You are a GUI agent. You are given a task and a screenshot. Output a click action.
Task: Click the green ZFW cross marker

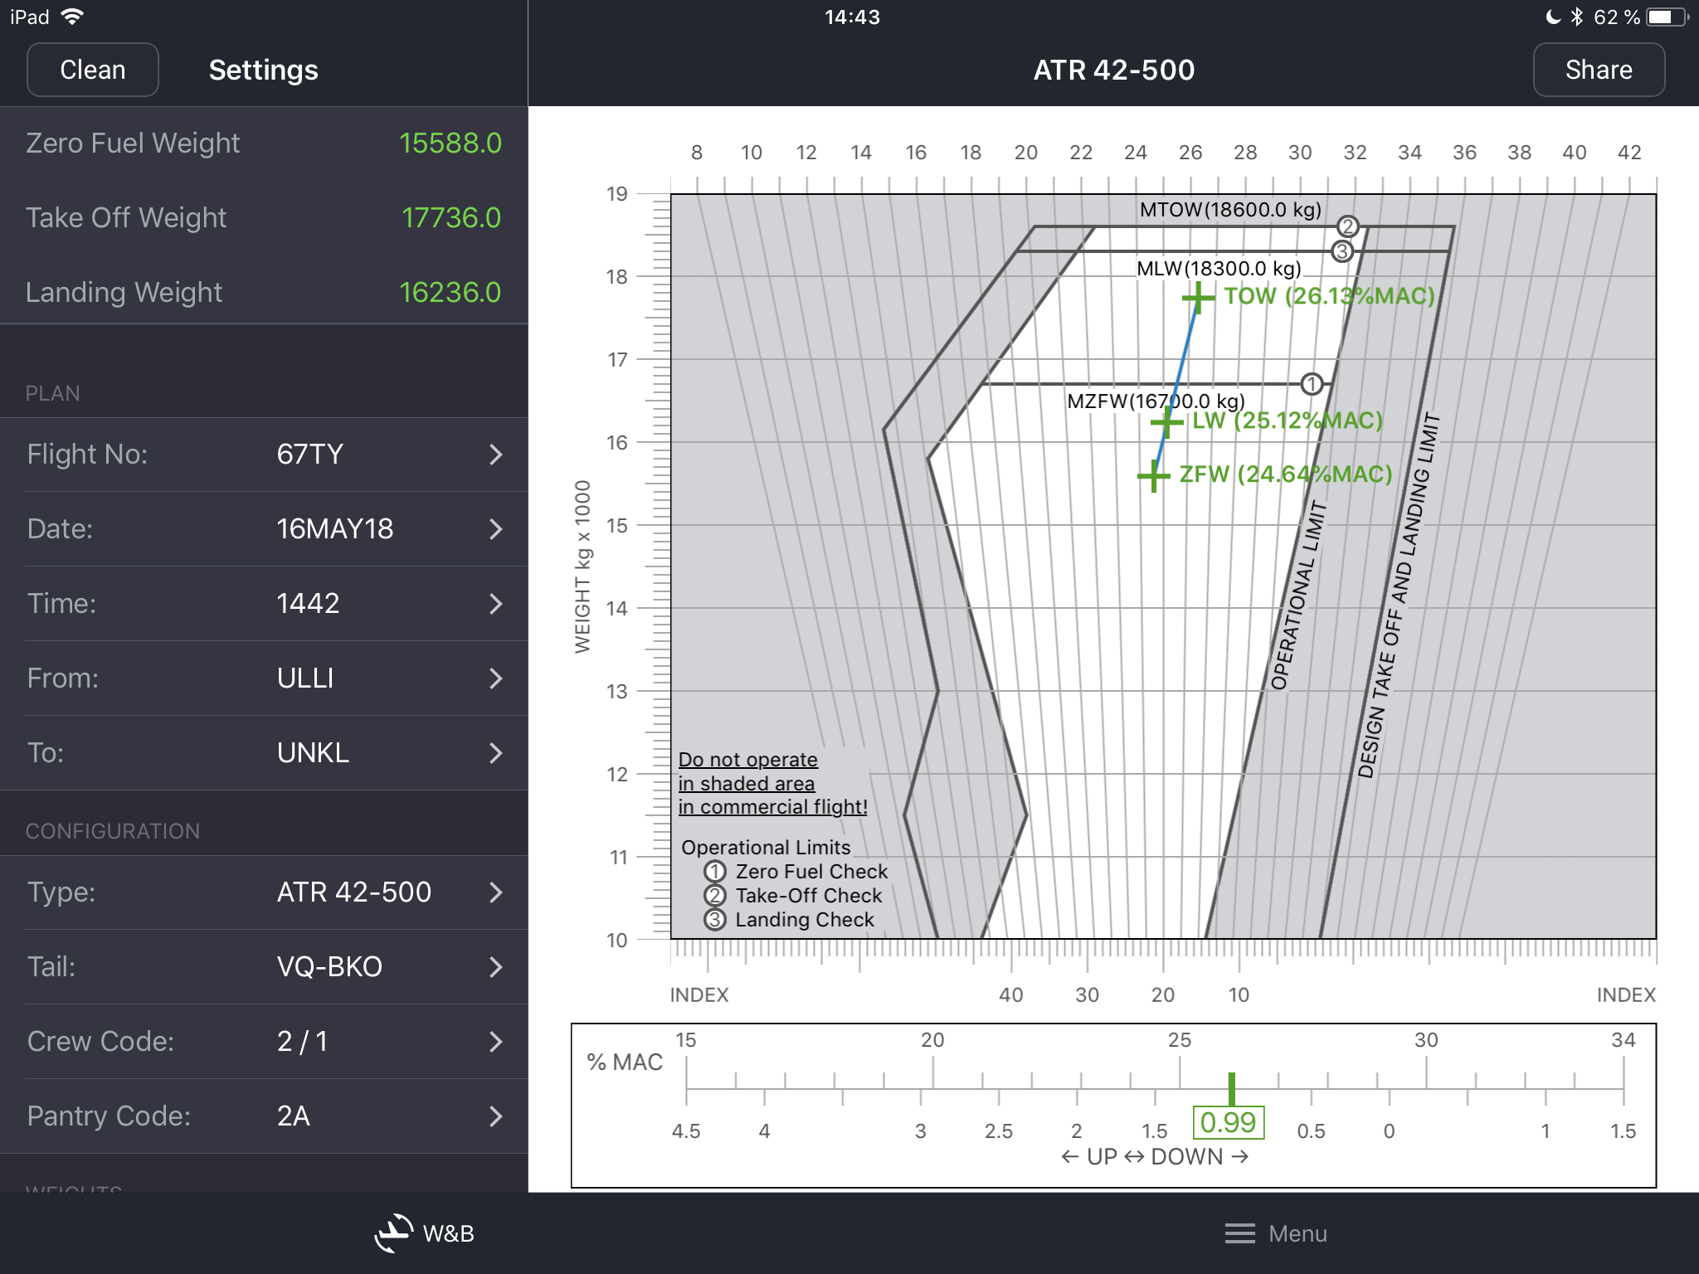click(x=1153, y=476)
